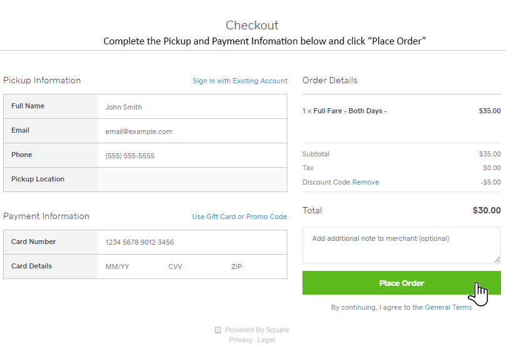The height and width of the screenshot is (346, 506).
Task: Remove the applied discount code
Action: pos(366,182)
